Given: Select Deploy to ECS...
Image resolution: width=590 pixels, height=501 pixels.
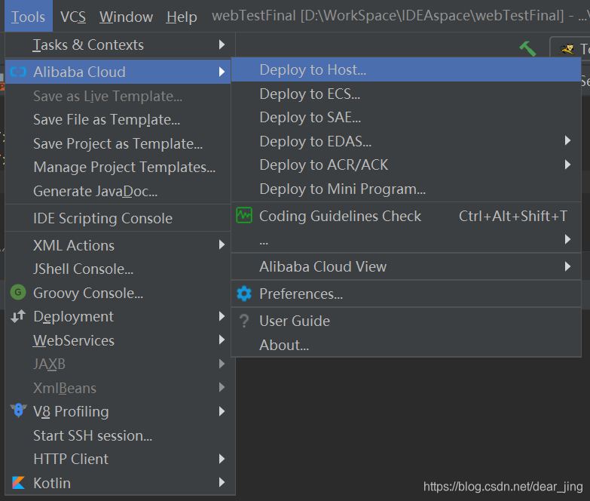Looking at the screenshot, I should [406, 94].
